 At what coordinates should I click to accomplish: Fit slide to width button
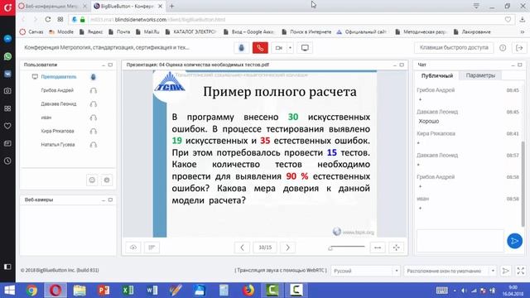[x=378, y=248]
